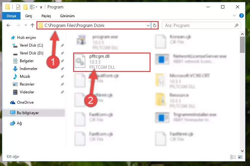Expand the address bar history dropdown
The image size is (250, 166).
pos(148,25)
